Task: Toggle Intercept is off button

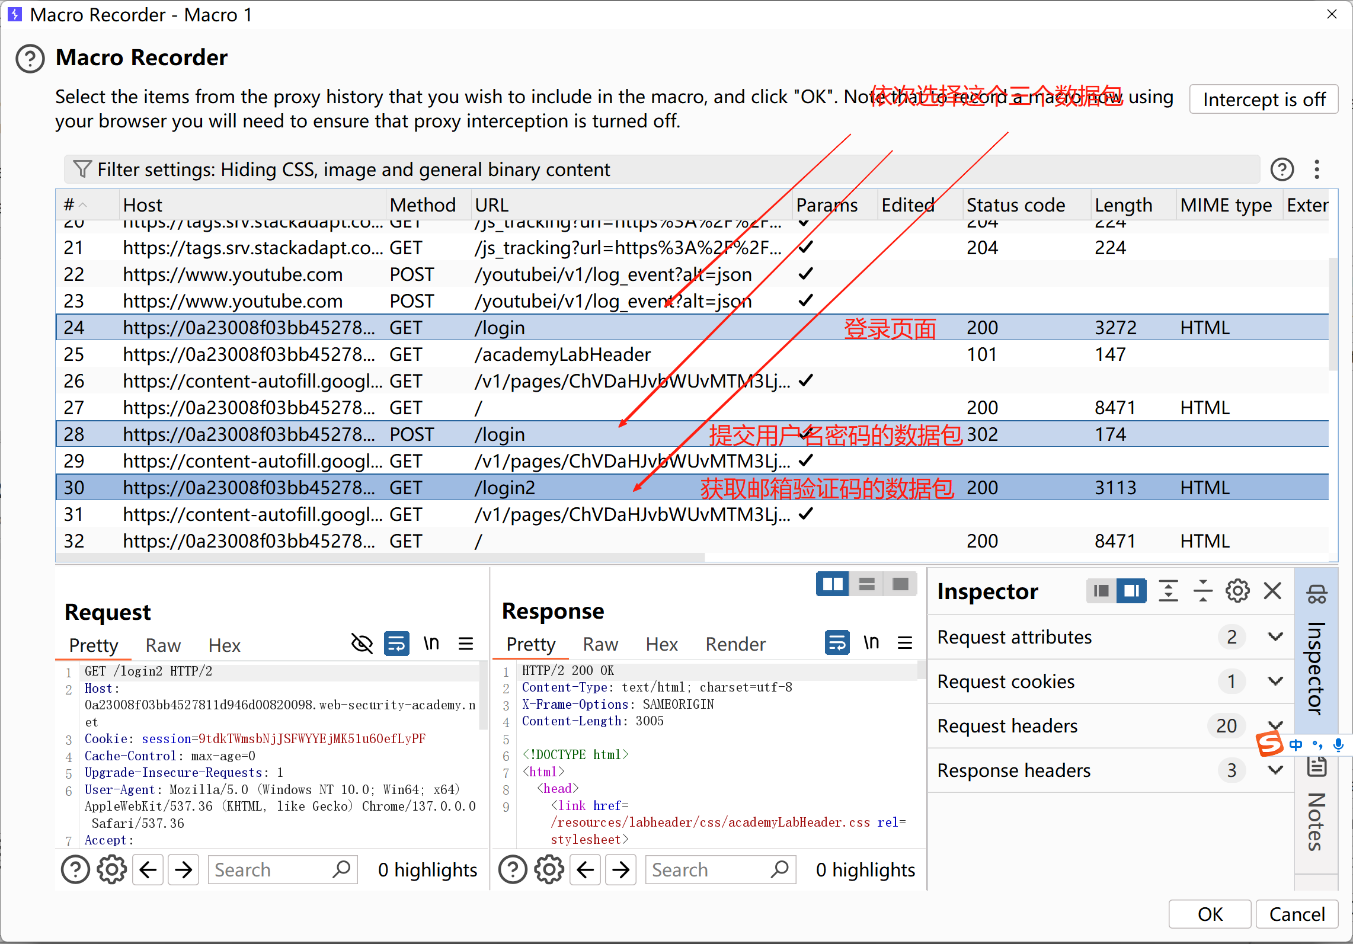Action: click(x=1264, y=100)
